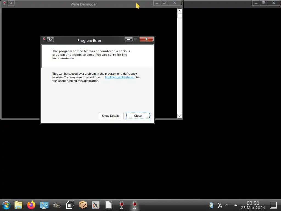The image size is (281, 211).
Task: Click the Wine Debugger scrollbar thumb
Action: [179, 16]
